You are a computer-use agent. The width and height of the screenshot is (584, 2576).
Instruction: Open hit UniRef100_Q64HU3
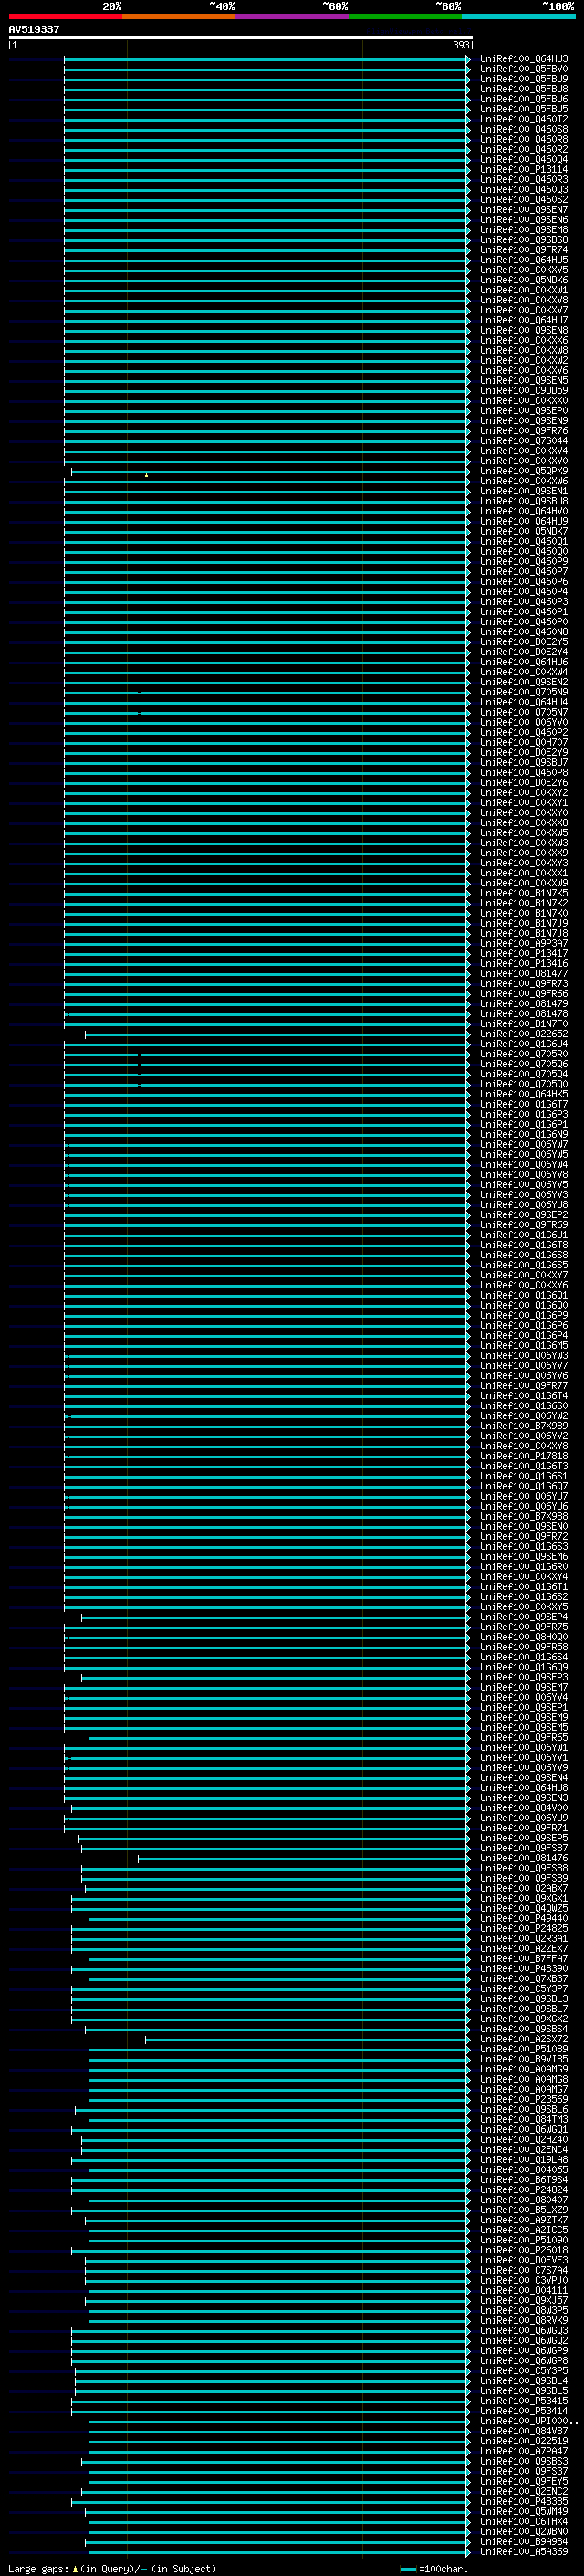pyautogui.click(x=524, y=59)
